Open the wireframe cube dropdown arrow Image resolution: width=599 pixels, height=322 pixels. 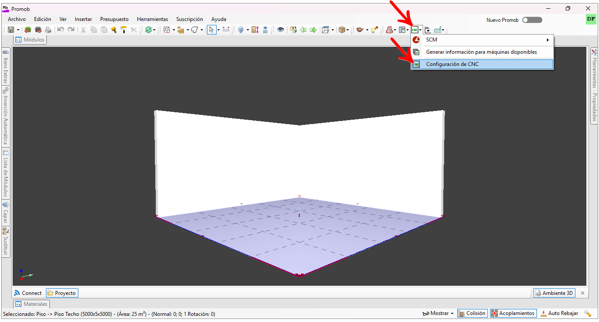point(333,30)
